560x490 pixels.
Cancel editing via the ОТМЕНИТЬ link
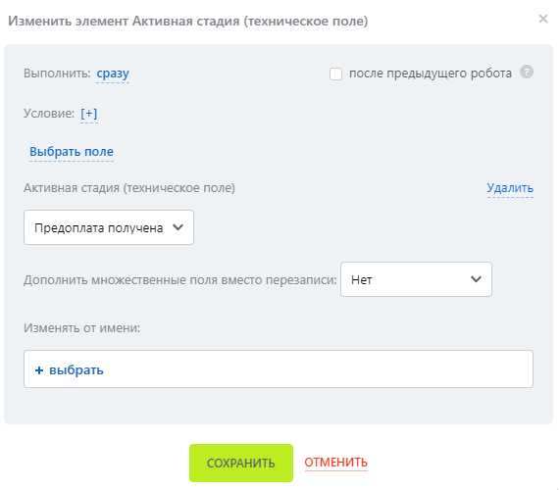(335, 463)
